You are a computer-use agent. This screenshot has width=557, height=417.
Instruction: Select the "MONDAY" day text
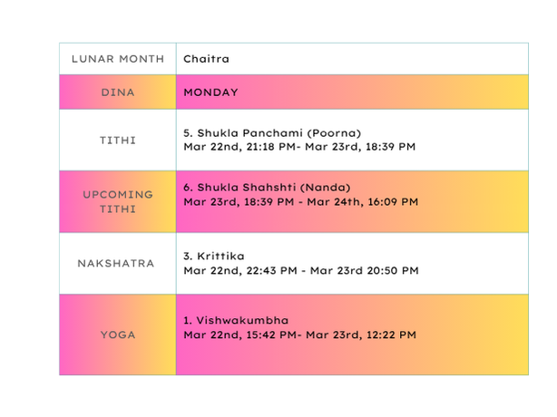pos(210,92)
